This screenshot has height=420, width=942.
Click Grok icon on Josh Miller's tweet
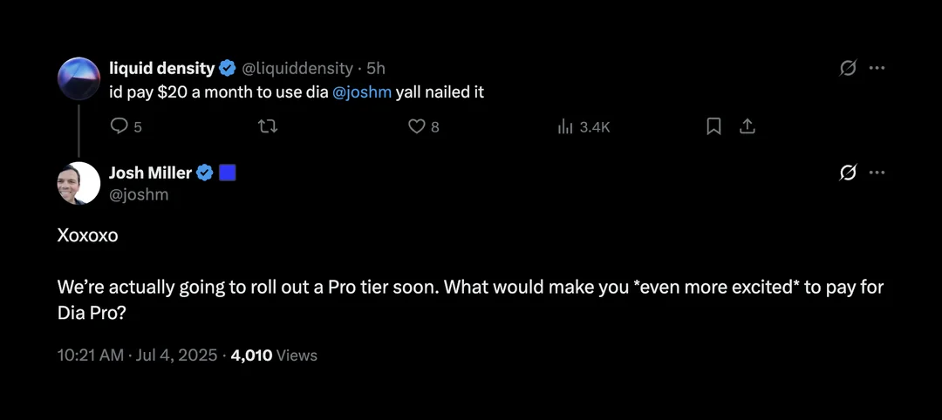point(848,173)
